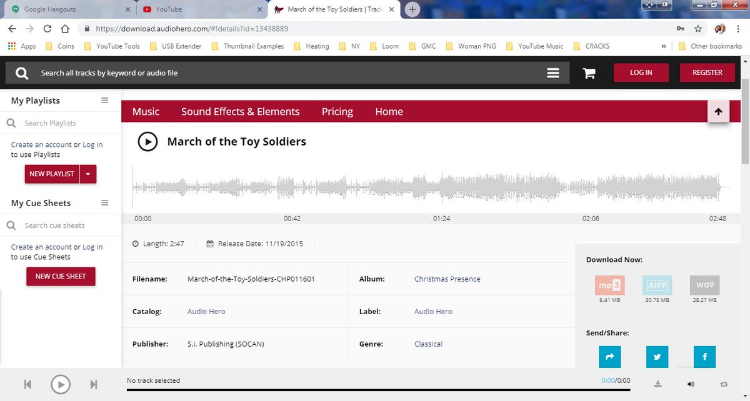Screen dimensions: 750x401
Task: Click Create an account under My Playlists
Action: point(41,144)
